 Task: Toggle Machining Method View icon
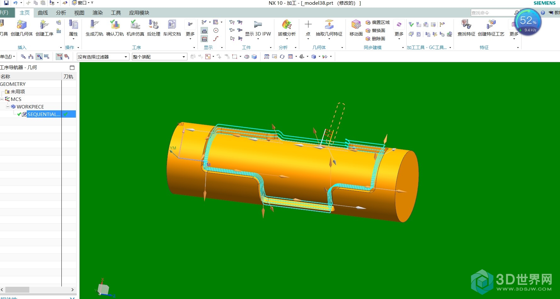pos(47,57)
